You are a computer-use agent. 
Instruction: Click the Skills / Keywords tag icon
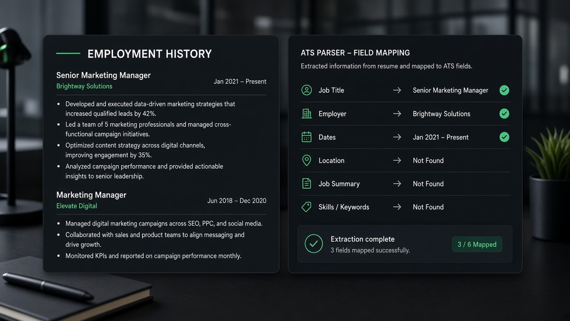coord(307,207)
